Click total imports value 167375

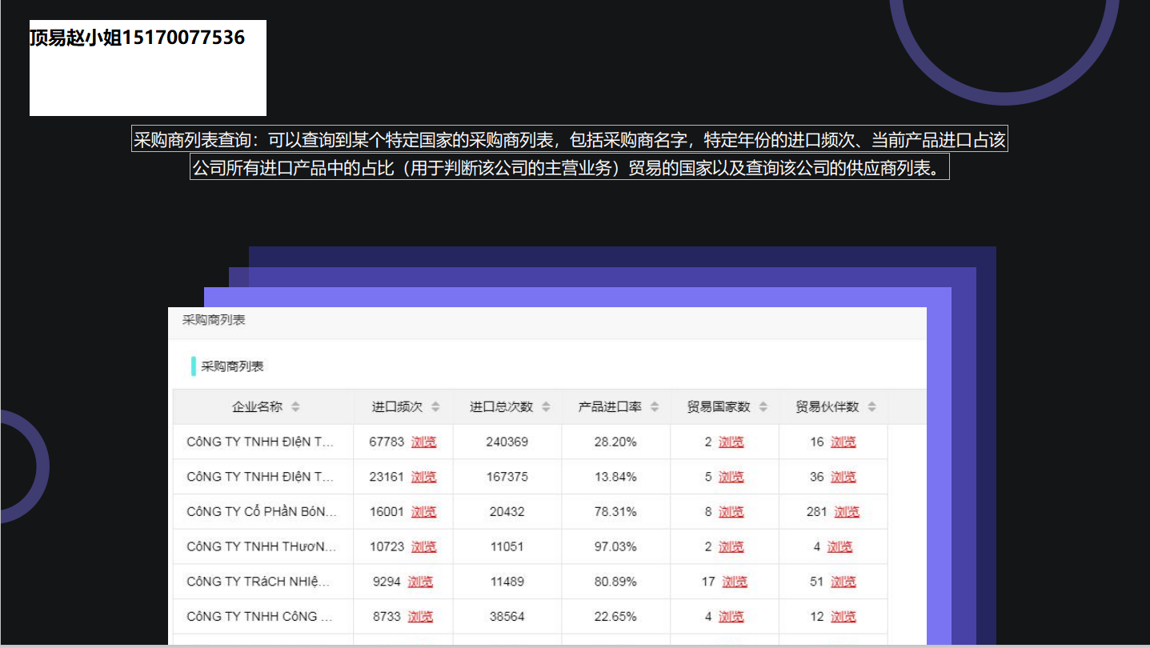point(507,477)
